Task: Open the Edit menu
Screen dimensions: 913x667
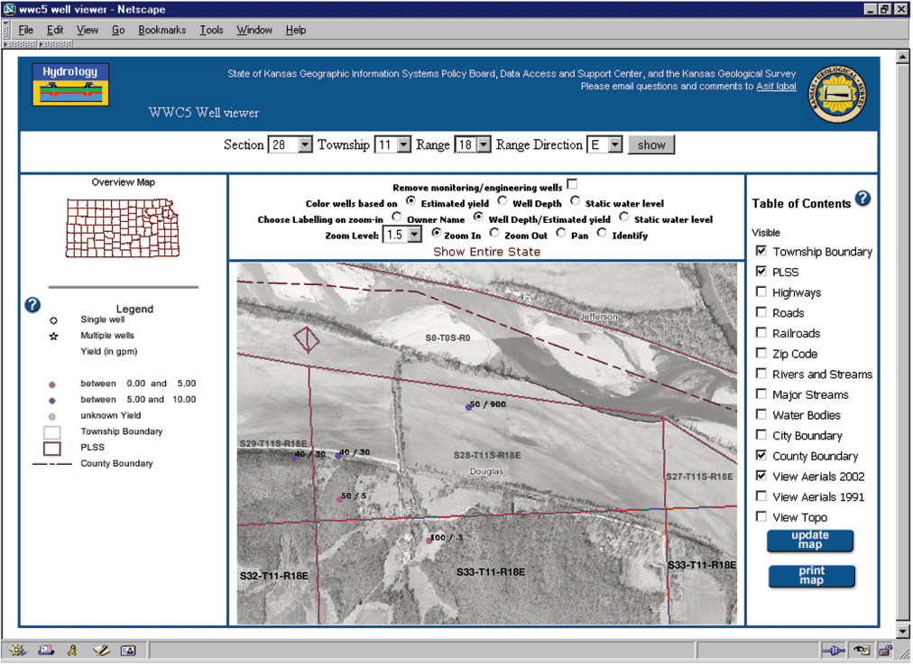Action: pyautogui.click(x=55, y=31)
